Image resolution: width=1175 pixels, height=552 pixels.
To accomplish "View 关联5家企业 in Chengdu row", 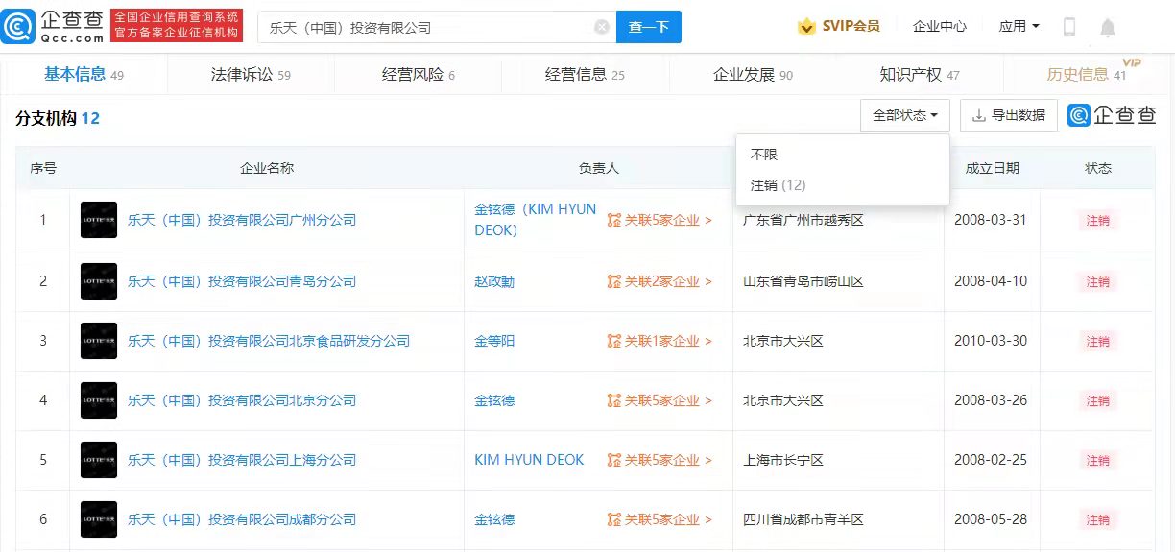I will coord(660,519).
